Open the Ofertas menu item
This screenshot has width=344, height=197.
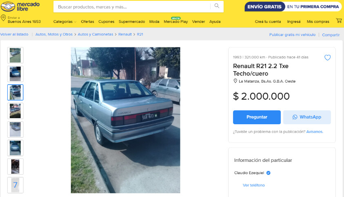tap(87, 22)
